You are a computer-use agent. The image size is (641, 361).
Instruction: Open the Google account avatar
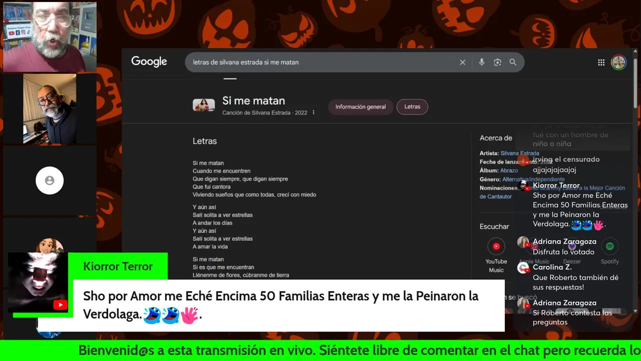coord(618,62)
